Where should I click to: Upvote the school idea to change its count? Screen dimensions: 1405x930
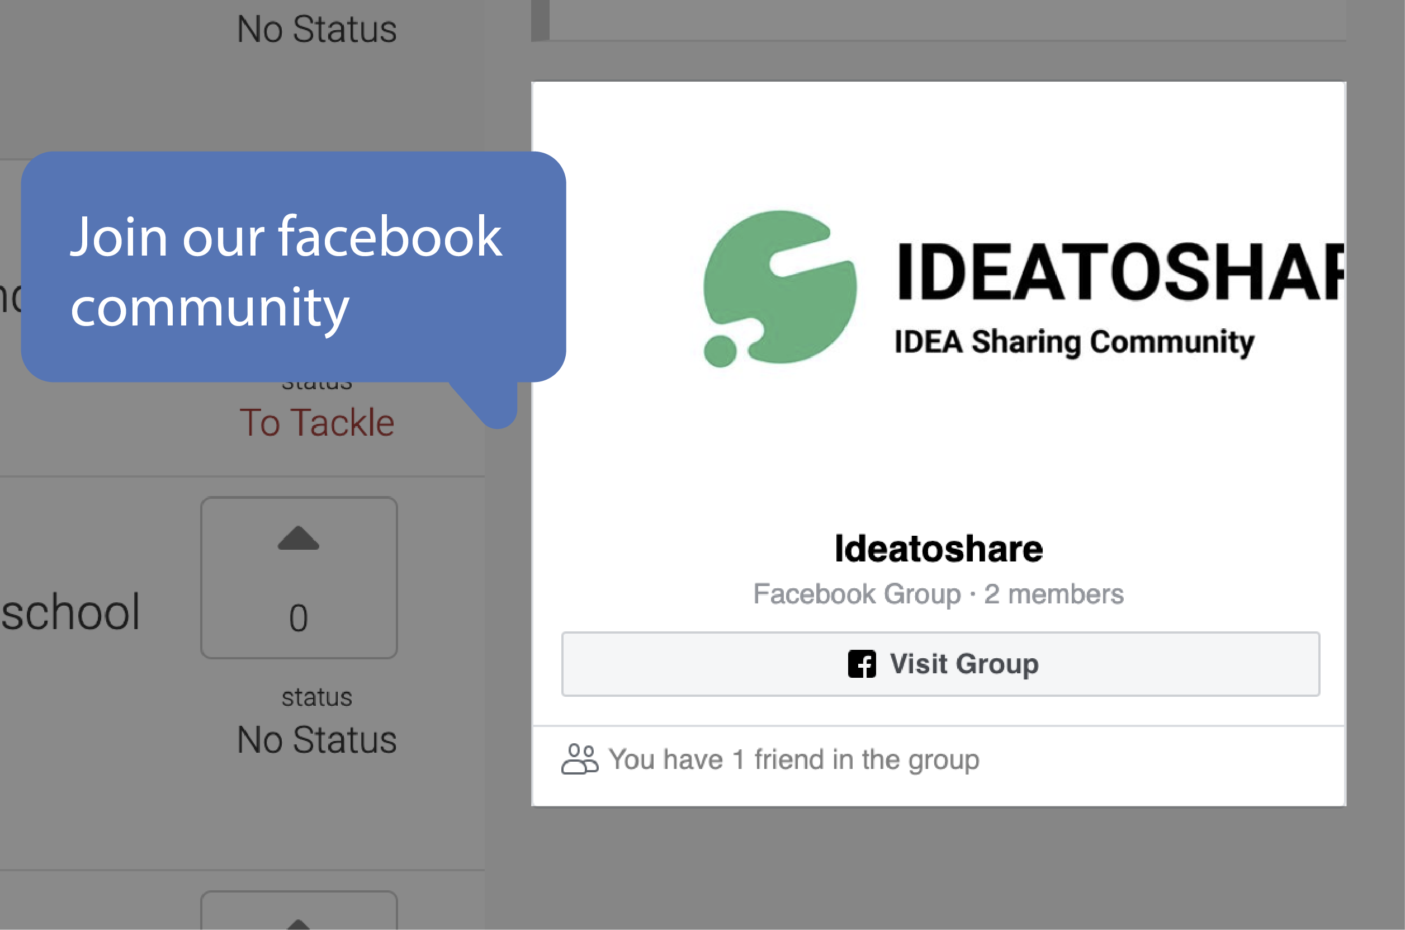pos(298,537)
